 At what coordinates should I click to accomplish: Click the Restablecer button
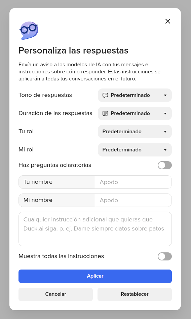pos(135,294)
